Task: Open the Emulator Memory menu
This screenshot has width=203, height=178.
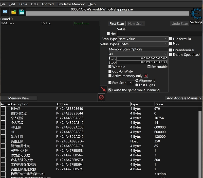Action: [71, 4]
